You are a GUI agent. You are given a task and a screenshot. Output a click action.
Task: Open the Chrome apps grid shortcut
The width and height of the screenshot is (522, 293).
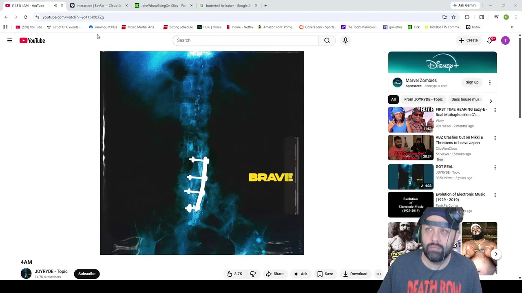[x=5, y=27]
